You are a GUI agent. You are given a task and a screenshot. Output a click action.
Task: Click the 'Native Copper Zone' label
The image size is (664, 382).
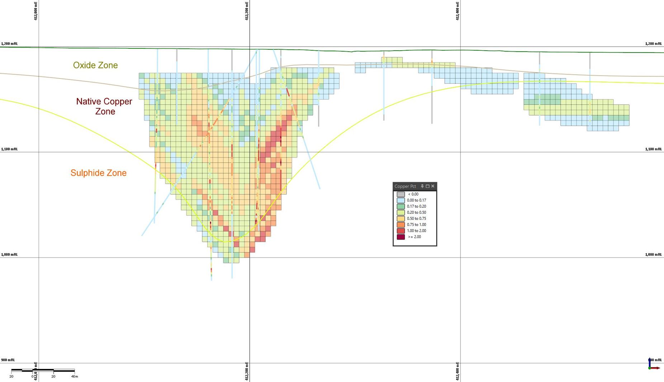click(104, 106)
